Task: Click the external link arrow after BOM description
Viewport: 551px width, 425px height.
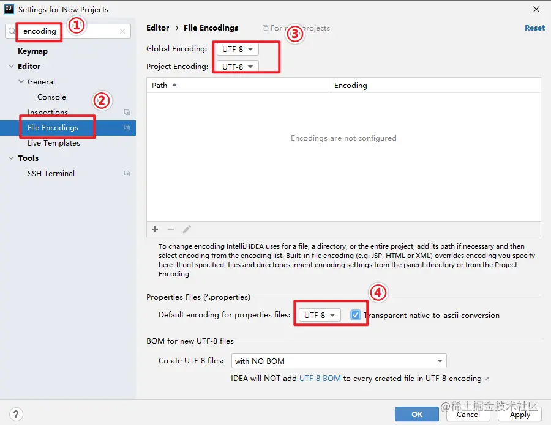Action: (487, 379)
